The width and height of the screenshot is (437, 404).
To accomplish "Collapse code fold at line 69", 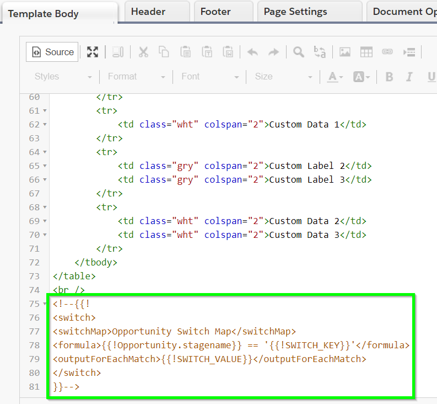I will pos(45,221).
